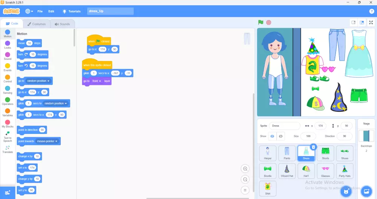Click the when this sprite clicked block
This screenshot has width=377, height=199.
97,64
